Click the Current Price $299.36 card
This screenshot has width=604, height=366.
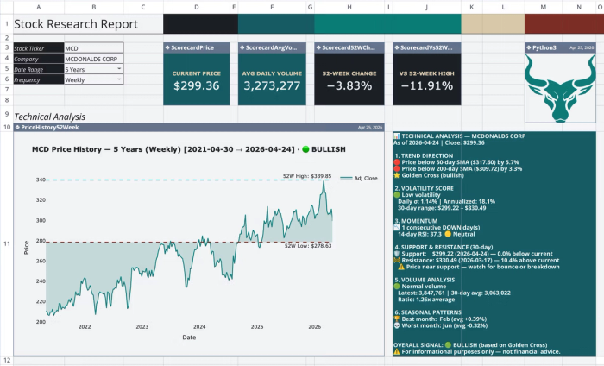pos(197,79)
